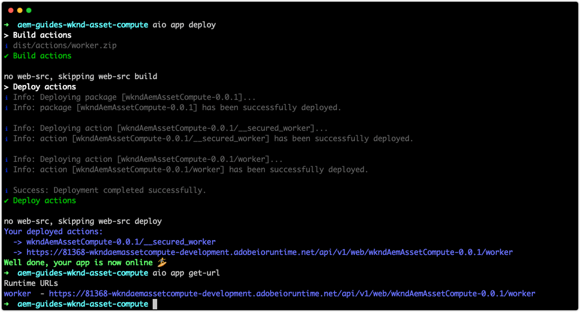Click the chevron before Build actions heading

[6, 35]
